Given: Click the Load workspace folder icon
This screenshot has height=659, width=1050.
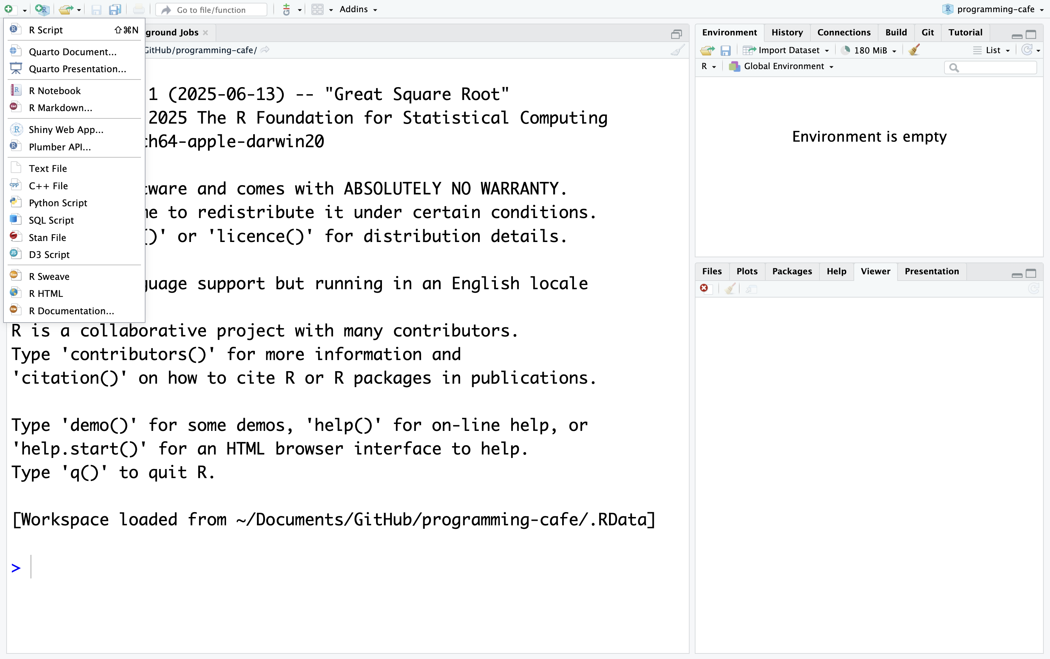Looking at the screenshot, I should click(x=707, y=51).
